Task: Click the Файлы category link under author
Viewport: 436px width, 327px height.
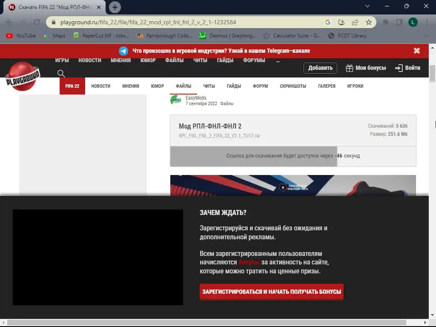Action: pyautogui.click(x=227, y=104)
